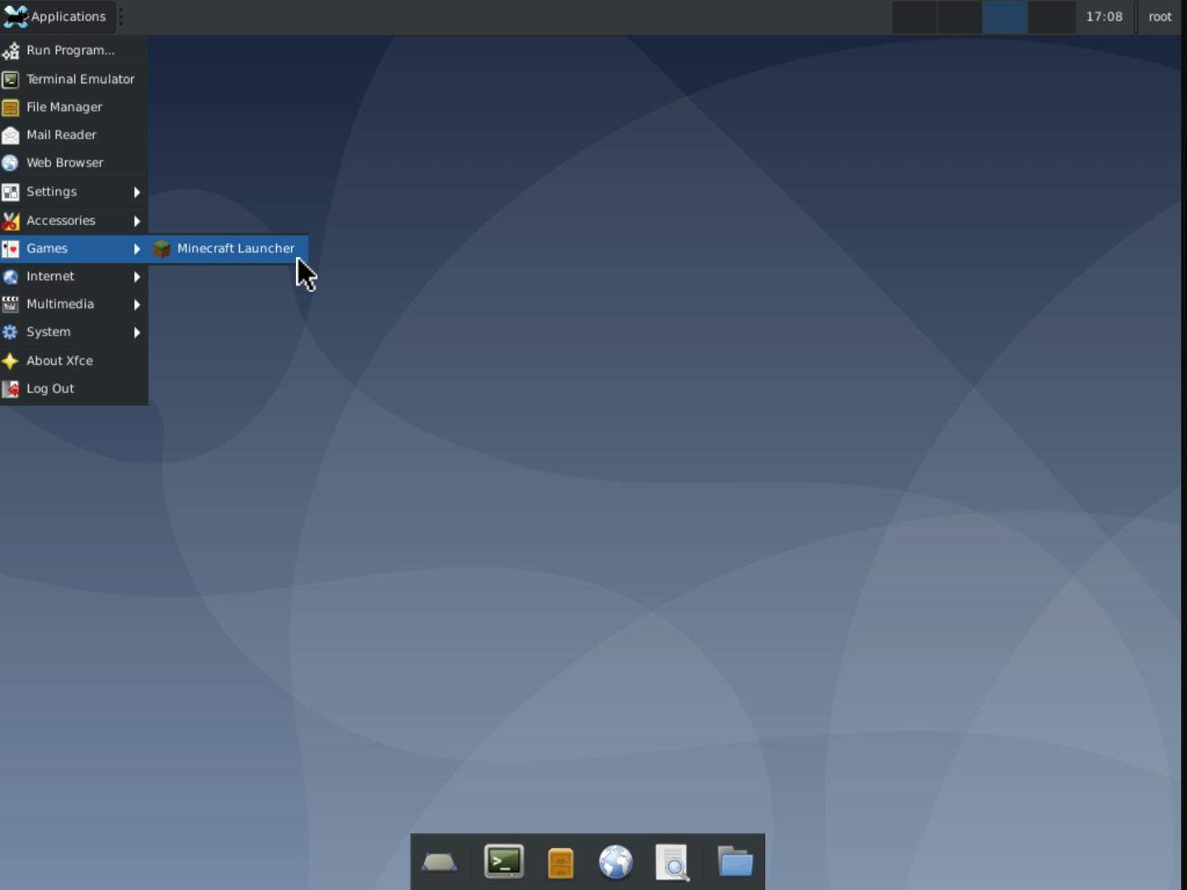Choose Log Out from the menu
This screenshot has width=1187, height=890.
click(x=74, y=388)
